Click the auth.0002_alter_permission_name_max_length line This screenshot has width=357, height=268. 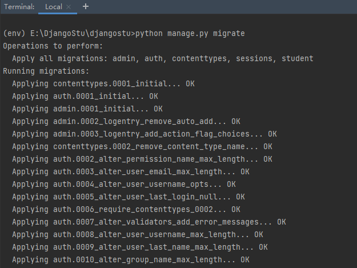(x=142, y=159)
